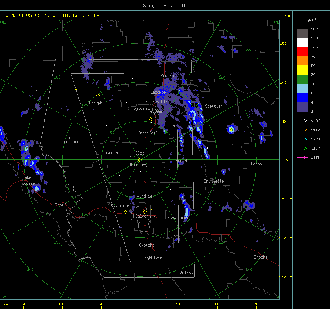Select the yellow 30–50 legend swatch
This screenshot has width=330, height=309.
(302, 70)
